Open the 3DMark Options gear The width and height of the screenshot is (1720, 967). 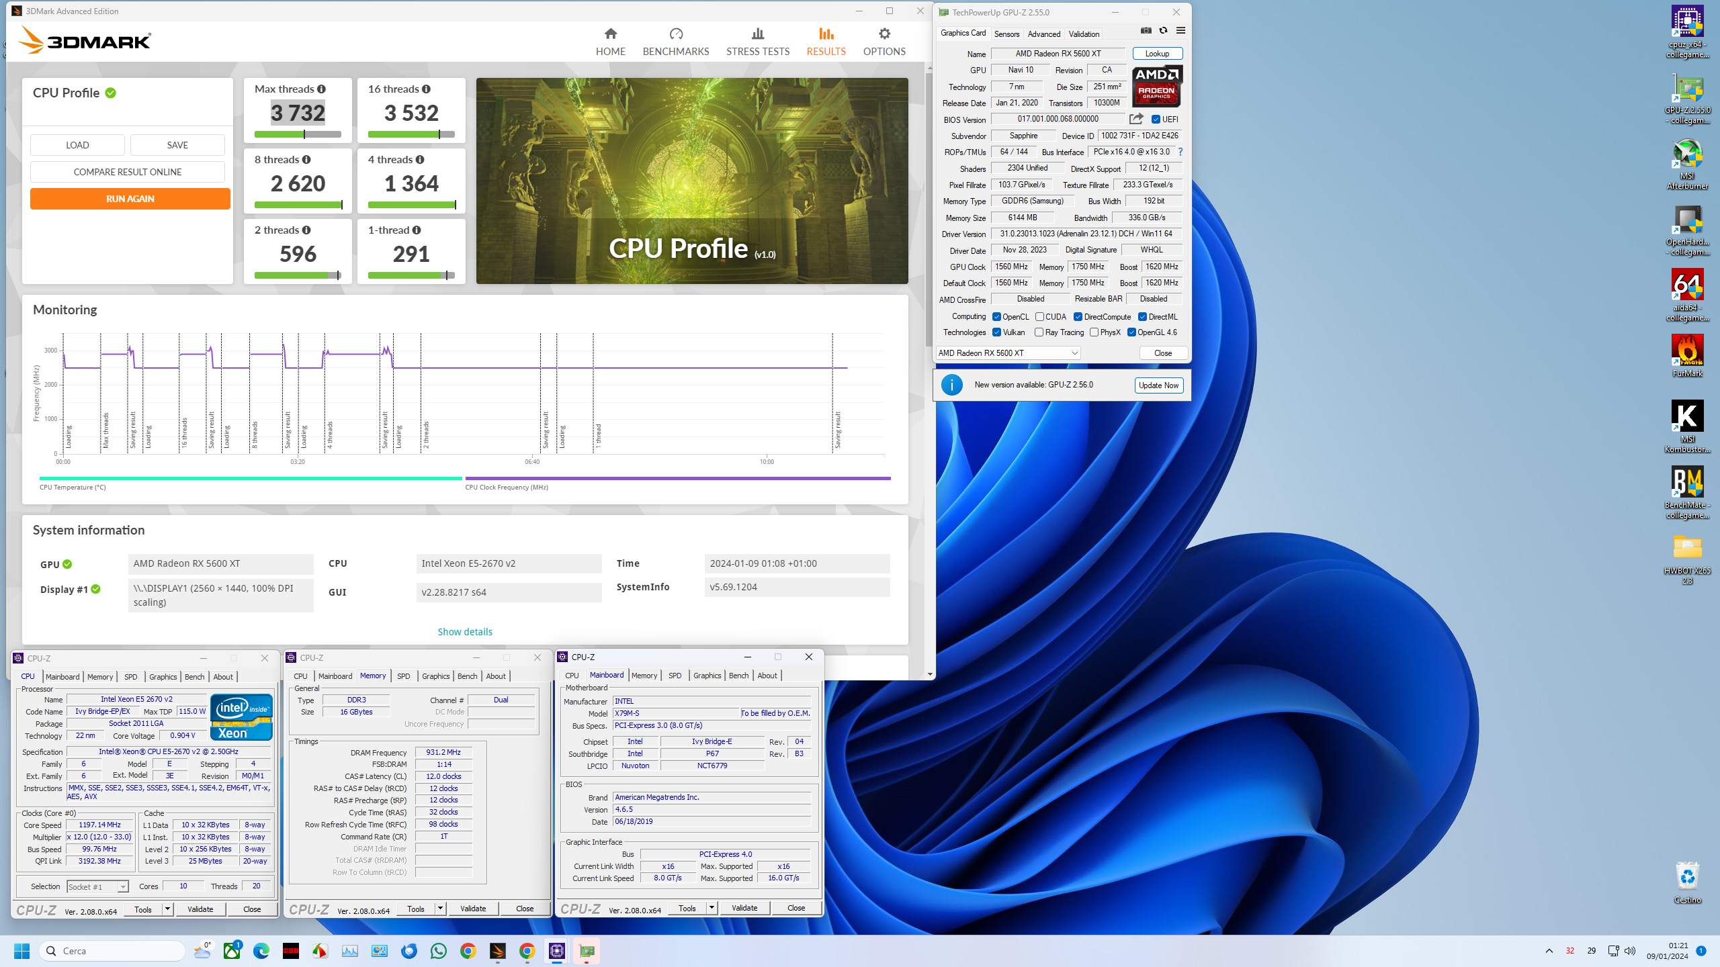point(884,42)
